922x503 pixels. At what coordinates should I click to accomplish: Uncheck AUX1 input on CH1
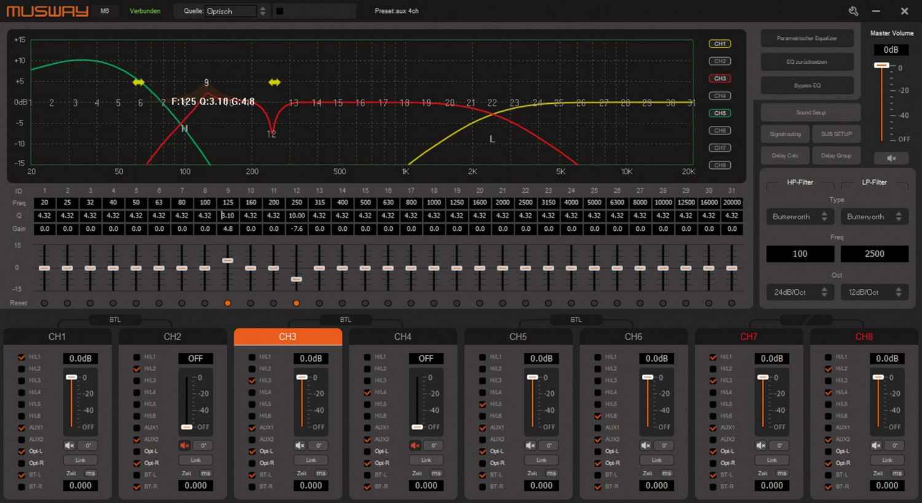pos(22,427)
